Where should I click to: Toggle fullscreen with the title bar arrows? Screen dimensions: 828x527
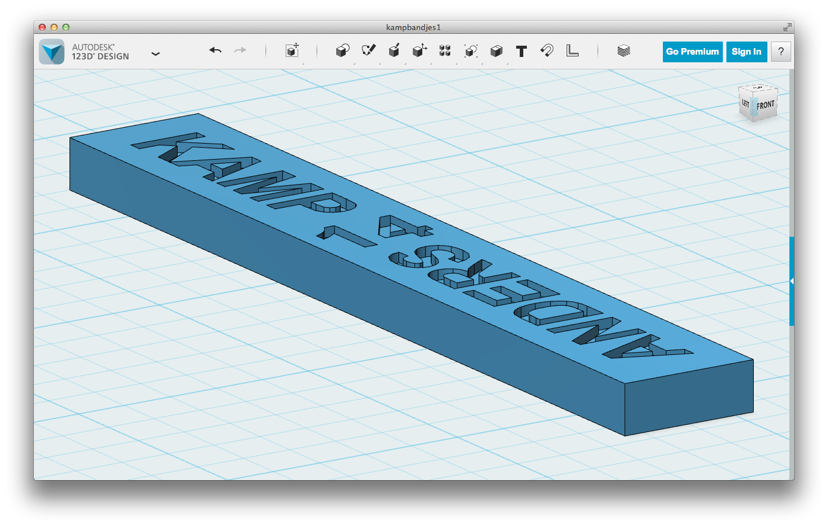(787, 27)
